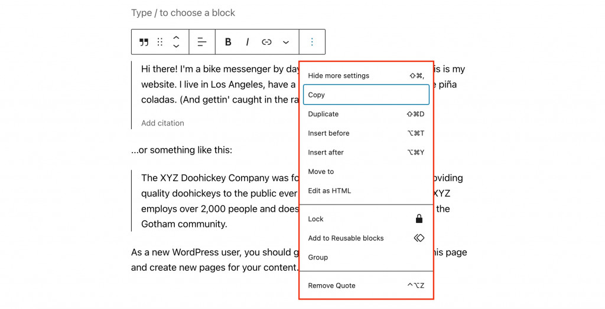The width and height of the screenshot is (605, 309).
Task: Select Remove Quote menu item
Action: click(x=366, y=285)
